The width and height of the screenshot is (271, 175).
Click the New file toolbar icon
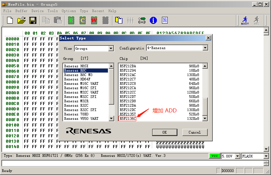(x=10, y=21)
